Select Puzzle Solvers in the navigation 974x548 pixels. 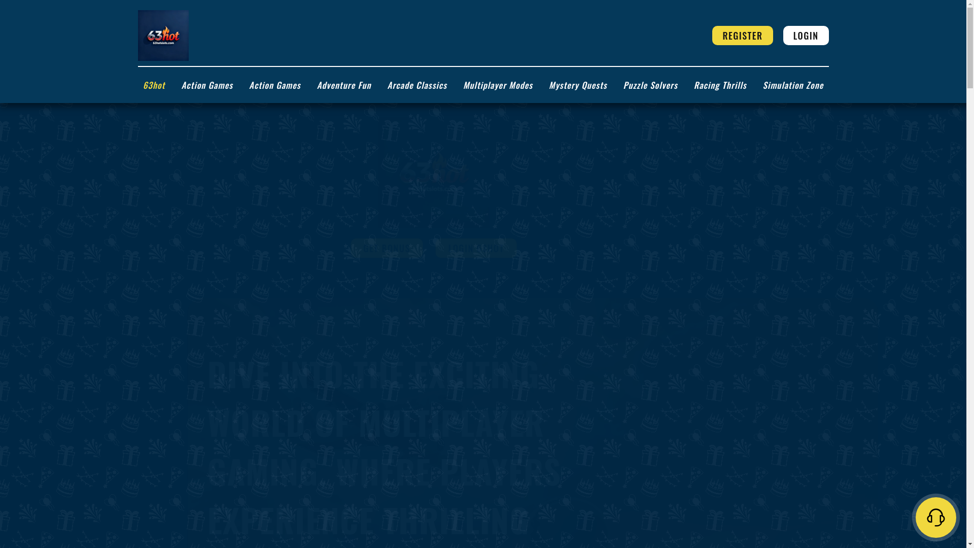coord(650,85)
